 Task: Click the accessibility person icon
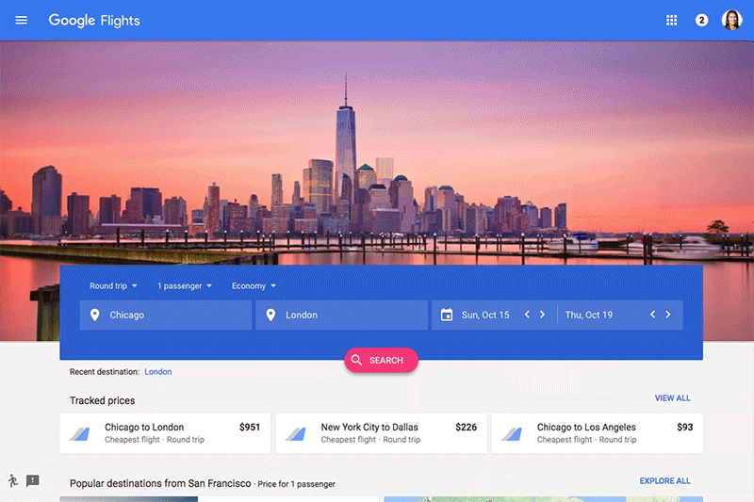click(x=13, y=481)
